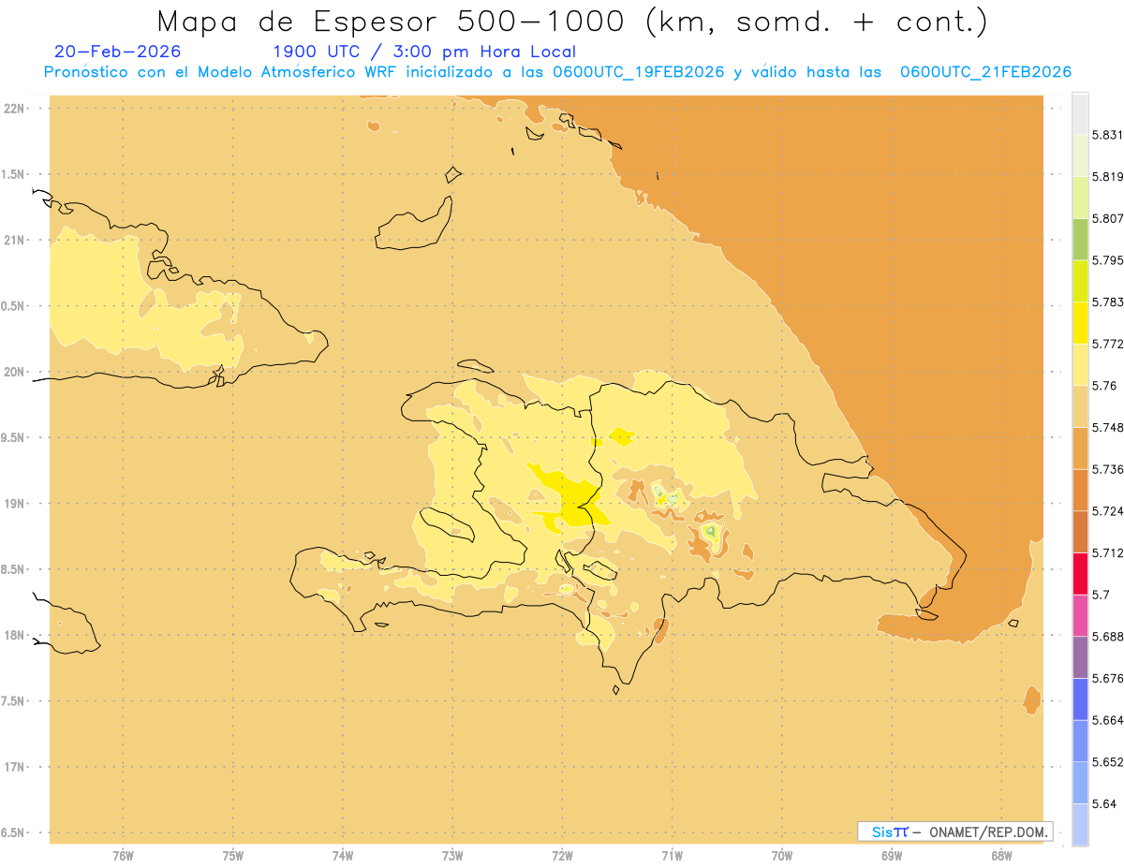The height and width of the screenshot is (868, 1124).
Task: Click the 21N latitude label
Action: coord(14,240)
